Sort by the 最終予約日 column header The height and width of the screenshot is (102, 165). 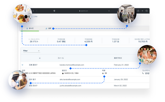[x=118, y=58]
